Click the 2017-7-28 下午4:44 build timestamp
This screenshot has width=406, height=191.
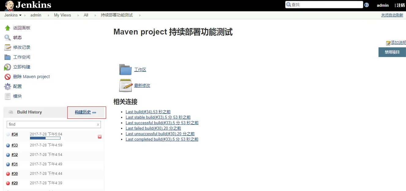46,174
